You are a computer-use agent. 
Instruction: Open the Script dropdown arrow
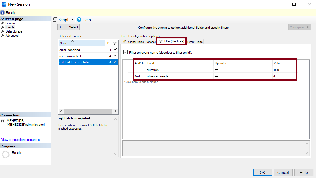tap(72, 20)
